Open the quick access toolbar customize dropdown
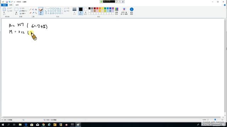This screenshot has width=227, height=127. [x=14, y=2]
